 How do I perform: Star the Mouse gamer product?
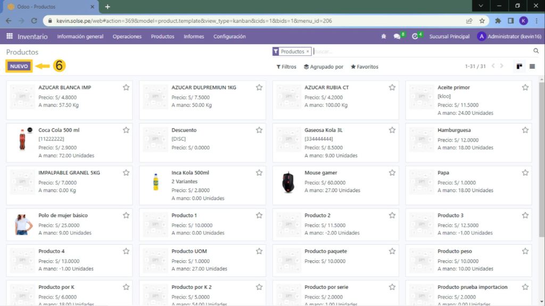tap(392, 172)
